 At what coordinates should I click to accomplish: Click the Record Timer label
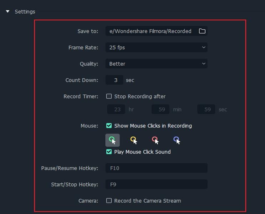(81, 96)
